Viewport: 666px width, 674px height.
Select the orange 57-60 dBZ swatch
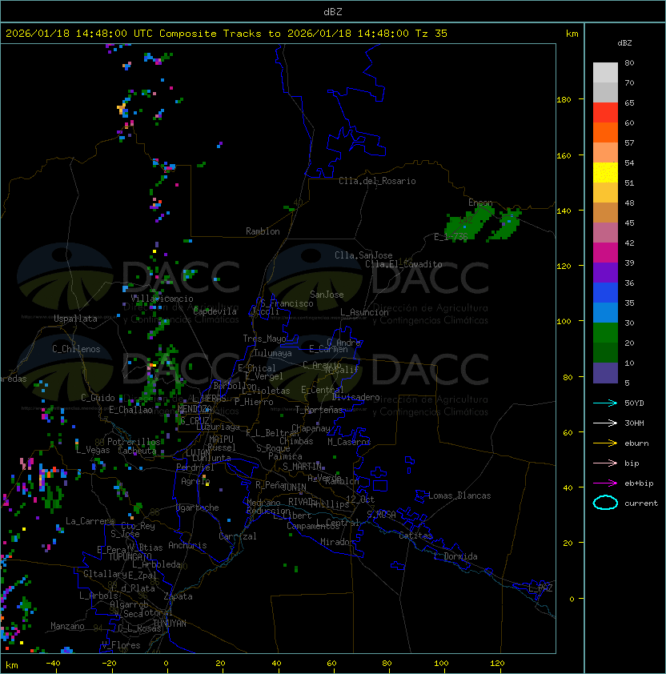coord(605,132)
